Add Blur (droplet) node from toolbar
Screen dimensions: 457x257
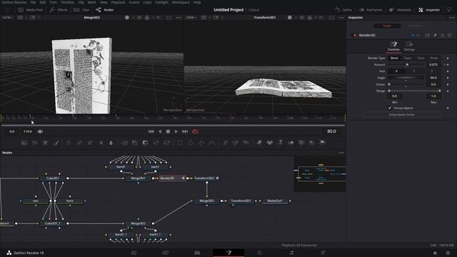pyautogui.click(x=111, y=143)
